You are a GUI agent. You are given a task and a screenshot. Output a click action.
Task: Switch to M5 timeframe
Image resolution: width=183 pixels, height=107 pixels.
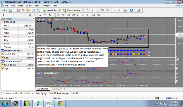coord(63,15)
